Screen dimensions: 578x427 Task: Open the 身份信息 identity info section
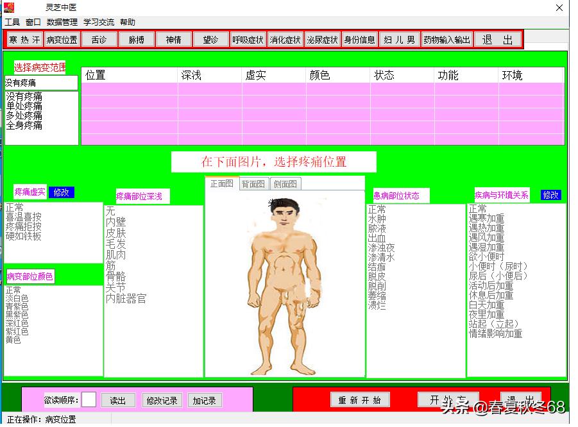pos(359,38)
